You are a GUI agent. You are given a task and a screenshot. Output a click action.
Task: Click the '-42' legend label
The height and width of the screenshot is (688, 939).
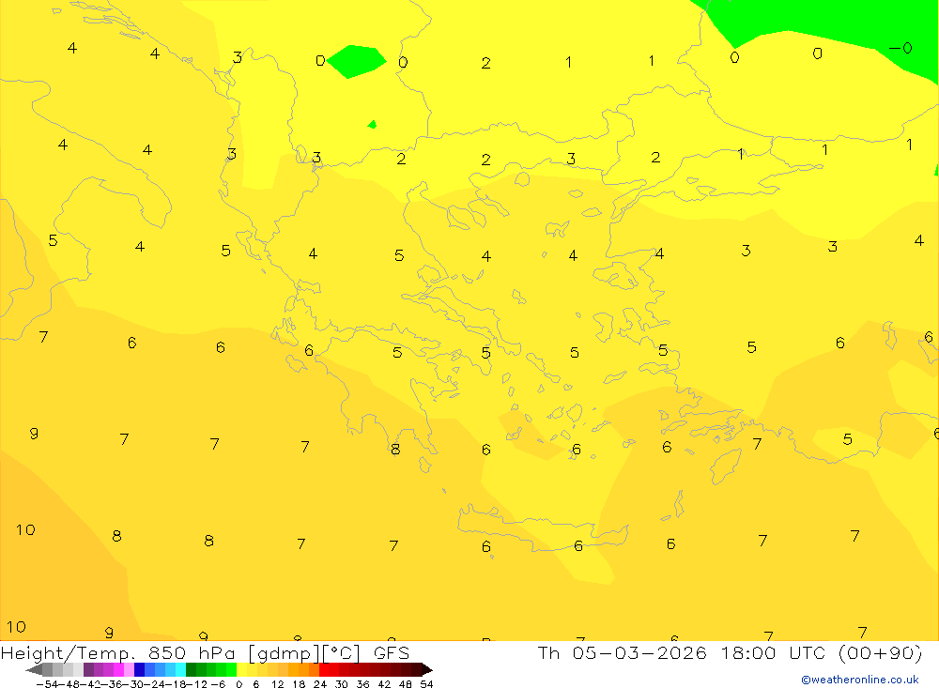click(90, 684)
